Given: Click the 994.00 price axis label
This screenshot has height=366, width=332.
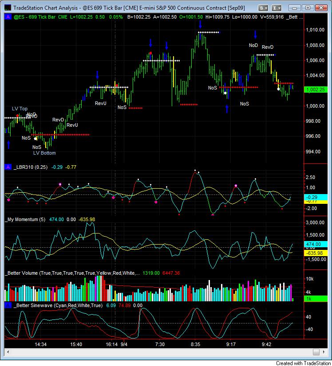Looking at the screenshot, I should pos(313,152).
